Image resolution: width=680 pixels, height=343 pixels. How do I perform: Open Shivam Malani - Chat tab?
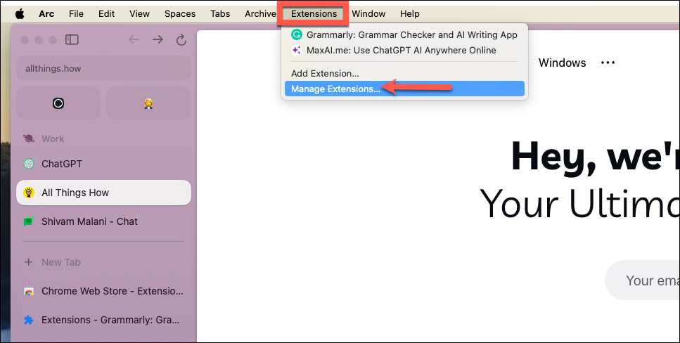tap(103, 221)
